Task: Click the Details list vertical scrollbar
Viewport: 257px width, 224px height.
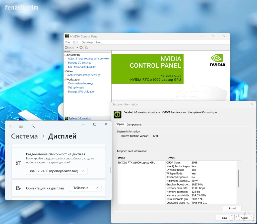Action: 238,178
